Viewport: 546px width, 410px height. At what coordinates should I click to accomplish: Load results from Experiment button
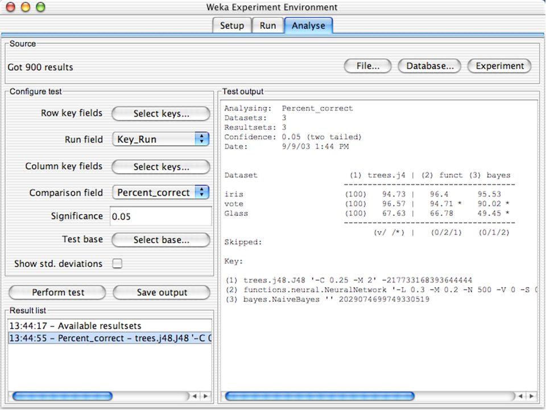[499, 66]
